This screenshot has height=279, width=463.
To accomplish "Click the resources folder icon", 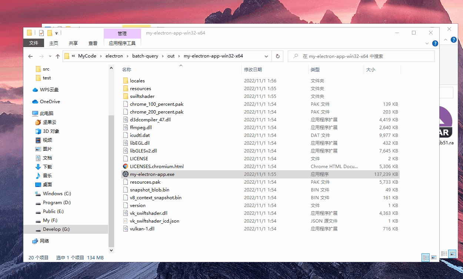I will 126,88.
